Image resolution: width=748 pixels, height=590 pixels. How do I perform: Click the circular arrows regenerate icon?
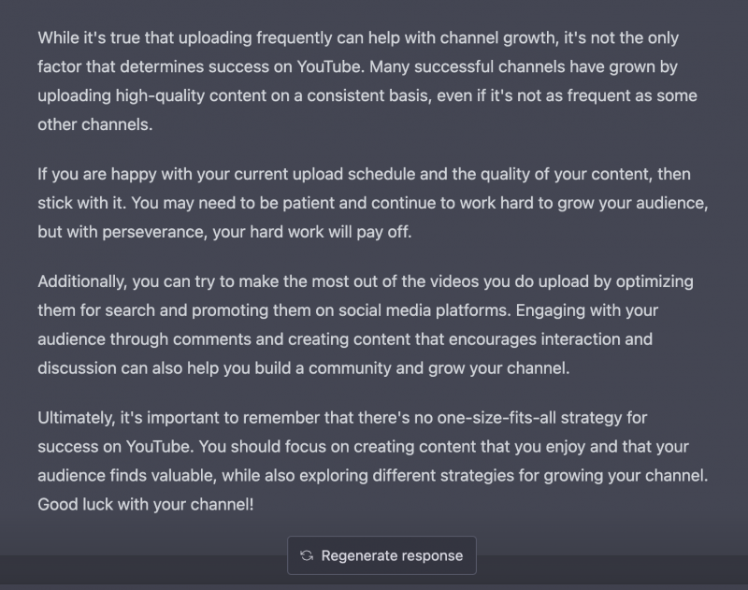point(306,555)
